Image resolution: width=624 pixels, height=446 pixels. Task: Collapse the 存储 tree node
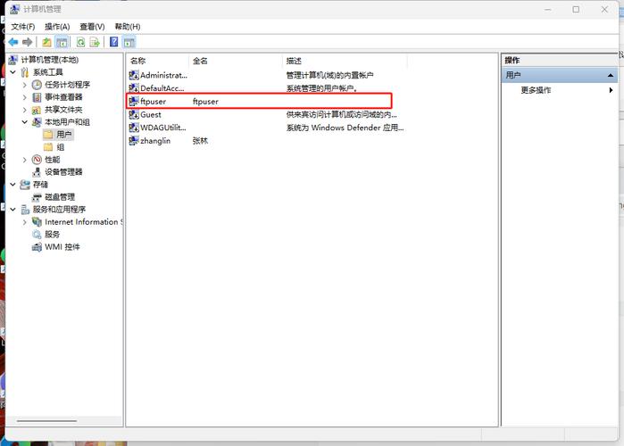(13, 185)
